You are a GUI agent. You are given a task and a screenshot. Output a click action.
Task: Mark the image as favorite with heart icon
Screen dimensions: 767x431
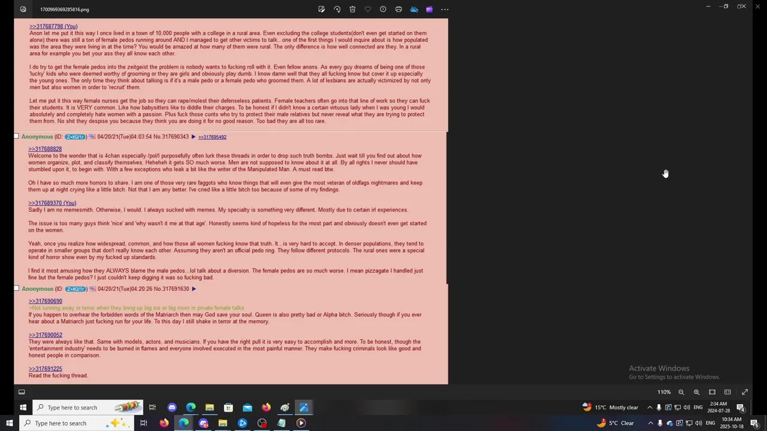pos(368,9)
